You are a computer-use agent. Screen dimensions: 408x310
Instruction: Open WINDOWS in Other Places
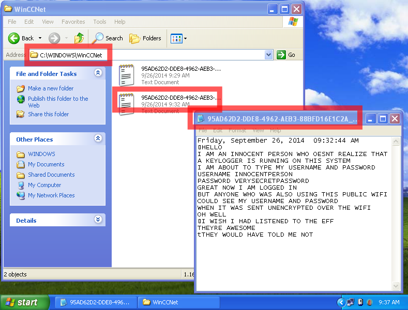coord(41,154)
